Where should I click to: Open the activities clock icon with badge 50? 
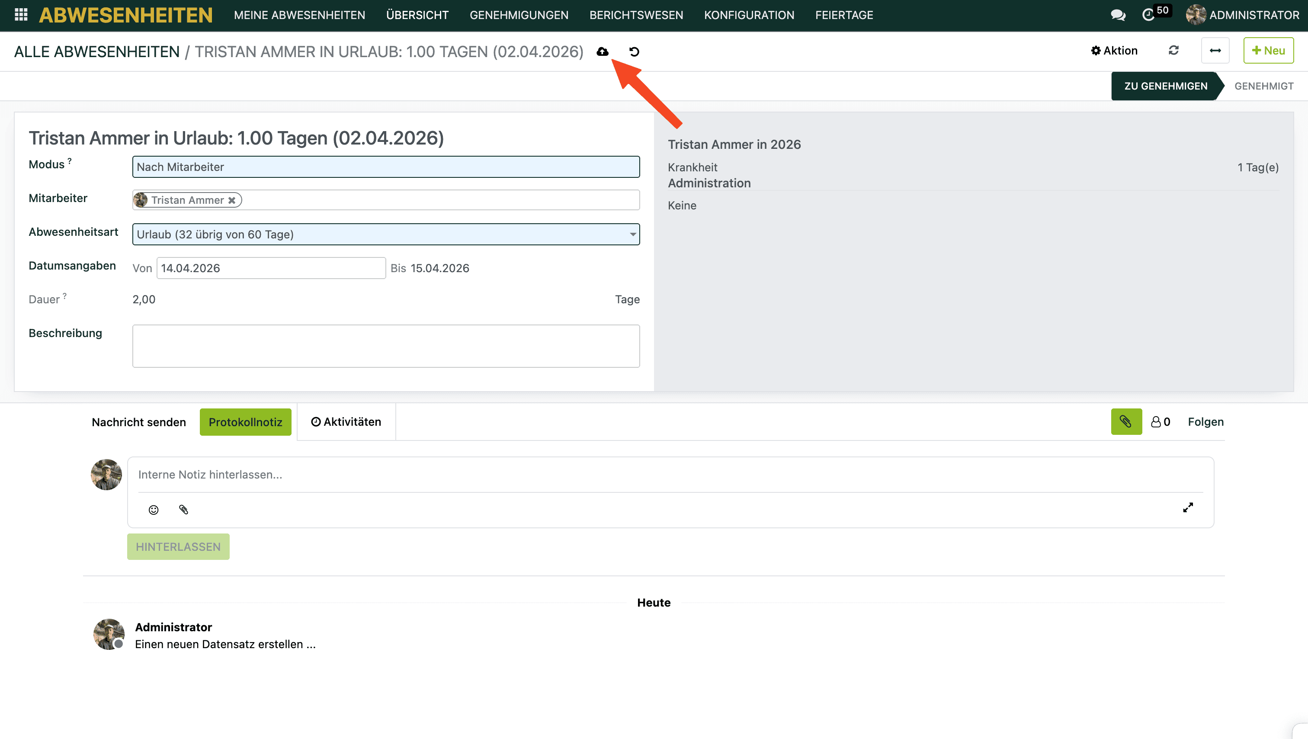[1148, 15]
